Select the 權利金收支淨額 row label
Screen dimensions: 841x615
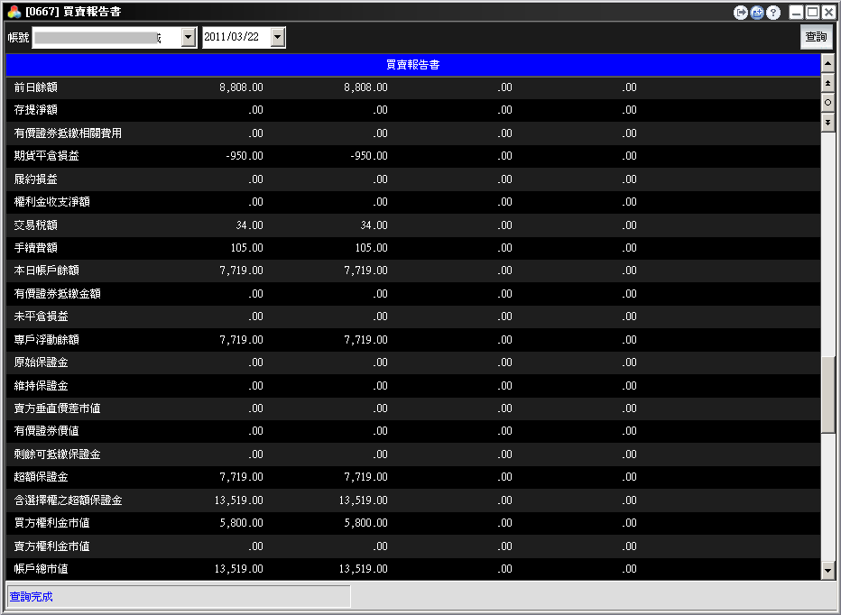tap(52, 202)
